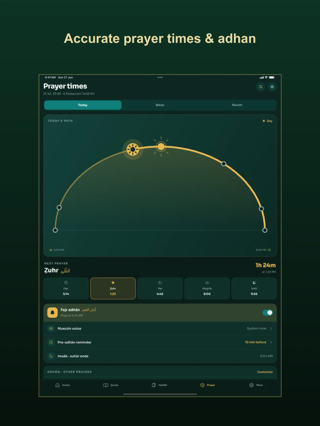Image resolution: width=320 pixels, height=426 pixels.
Task: Open the filter sliders icon in header
Action: 261,87
